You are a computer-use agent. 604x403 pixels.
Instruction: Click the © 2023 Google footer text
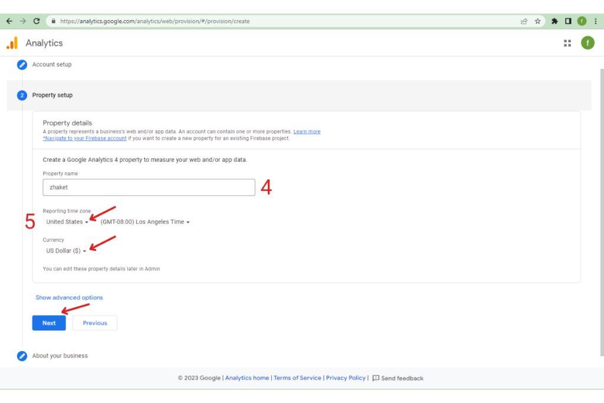199,378
